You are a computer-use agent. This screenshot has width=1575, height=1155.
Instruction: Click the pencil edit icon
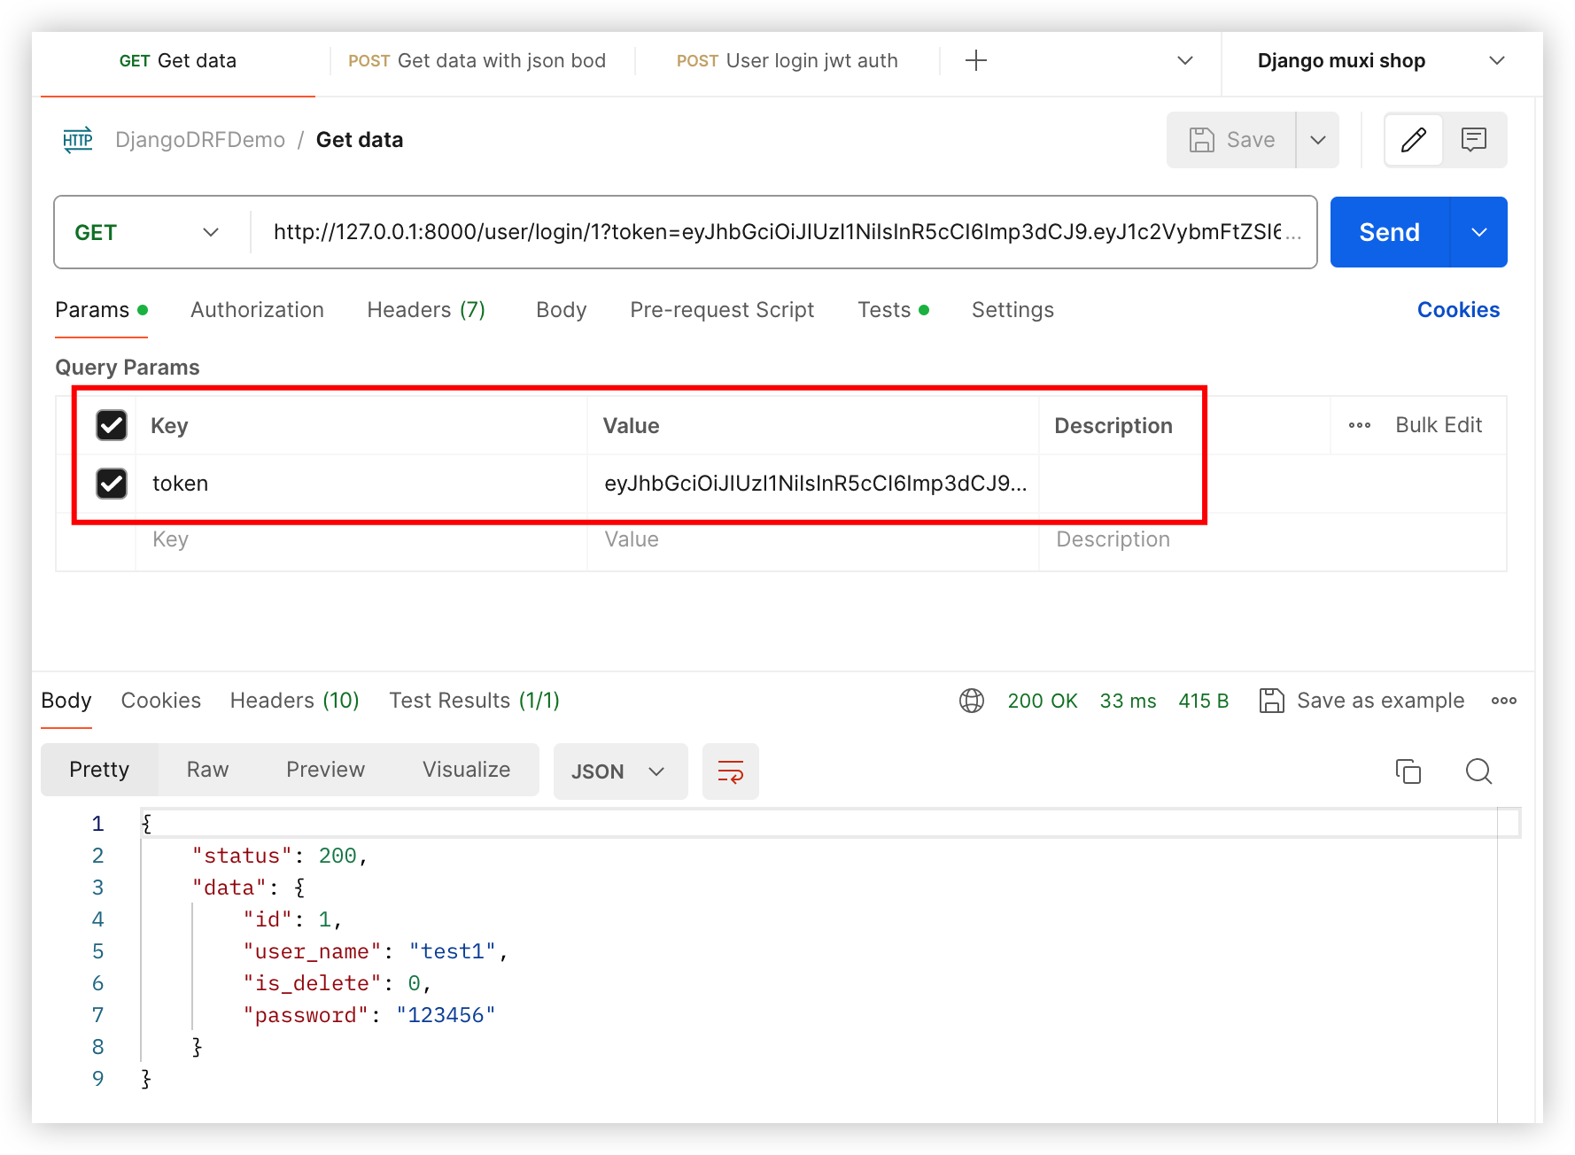click(x=1413, y=140)
